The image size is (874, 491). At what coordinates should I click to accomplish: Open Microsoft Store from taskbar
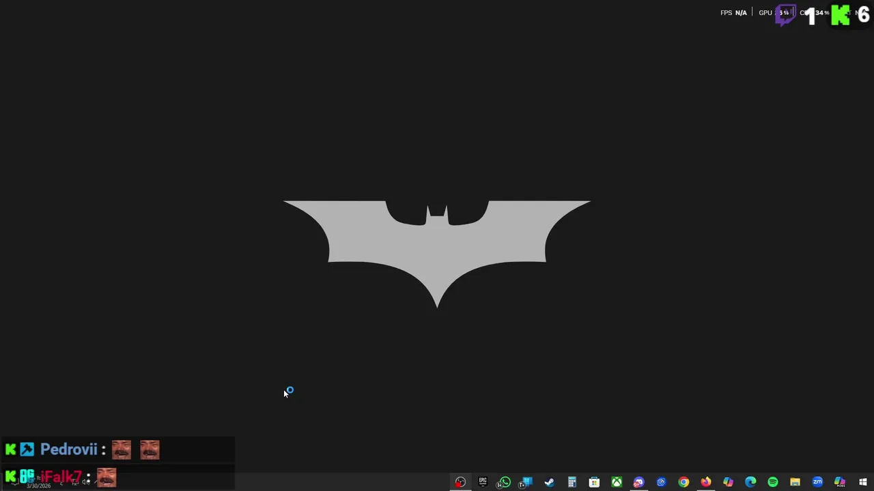[594, 482]
